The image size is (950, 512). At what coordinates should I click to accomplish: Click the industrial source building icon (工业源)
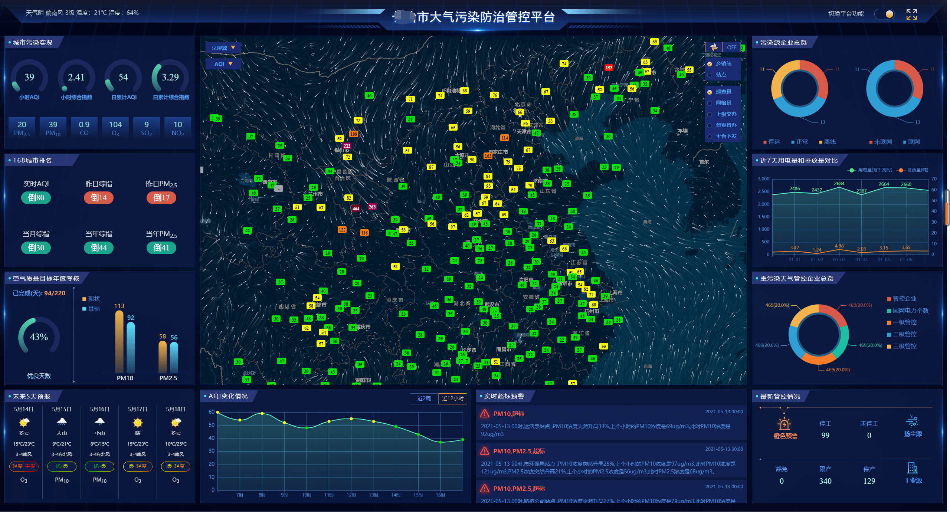point(912,468)
